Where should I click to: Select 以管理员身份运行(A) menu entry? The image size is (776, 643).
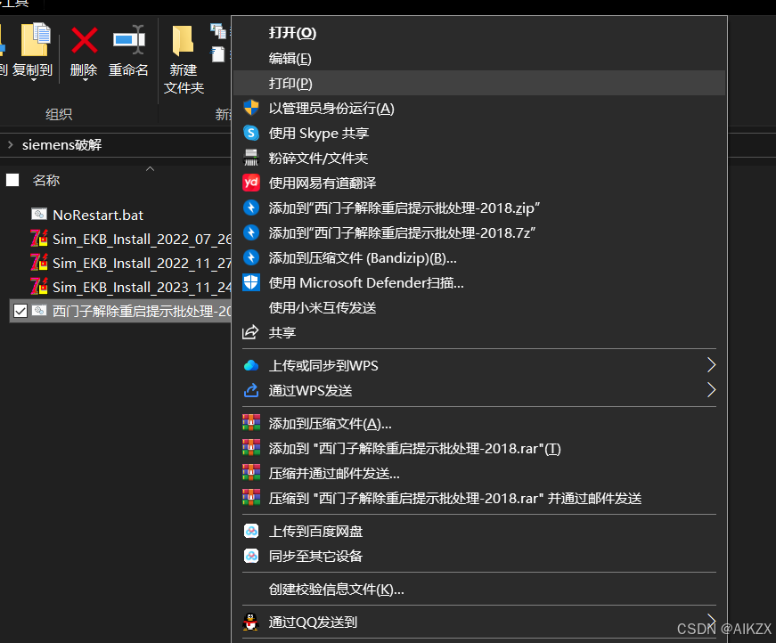tap(479, 108)
